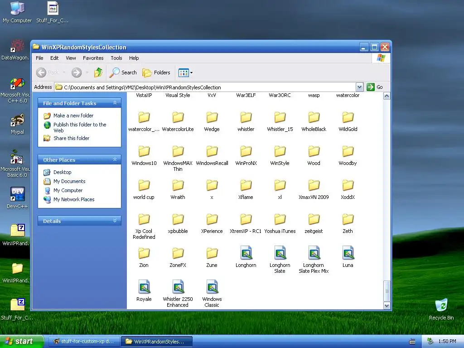Select the Windows Classic theme file

click(x=212, y=294)
